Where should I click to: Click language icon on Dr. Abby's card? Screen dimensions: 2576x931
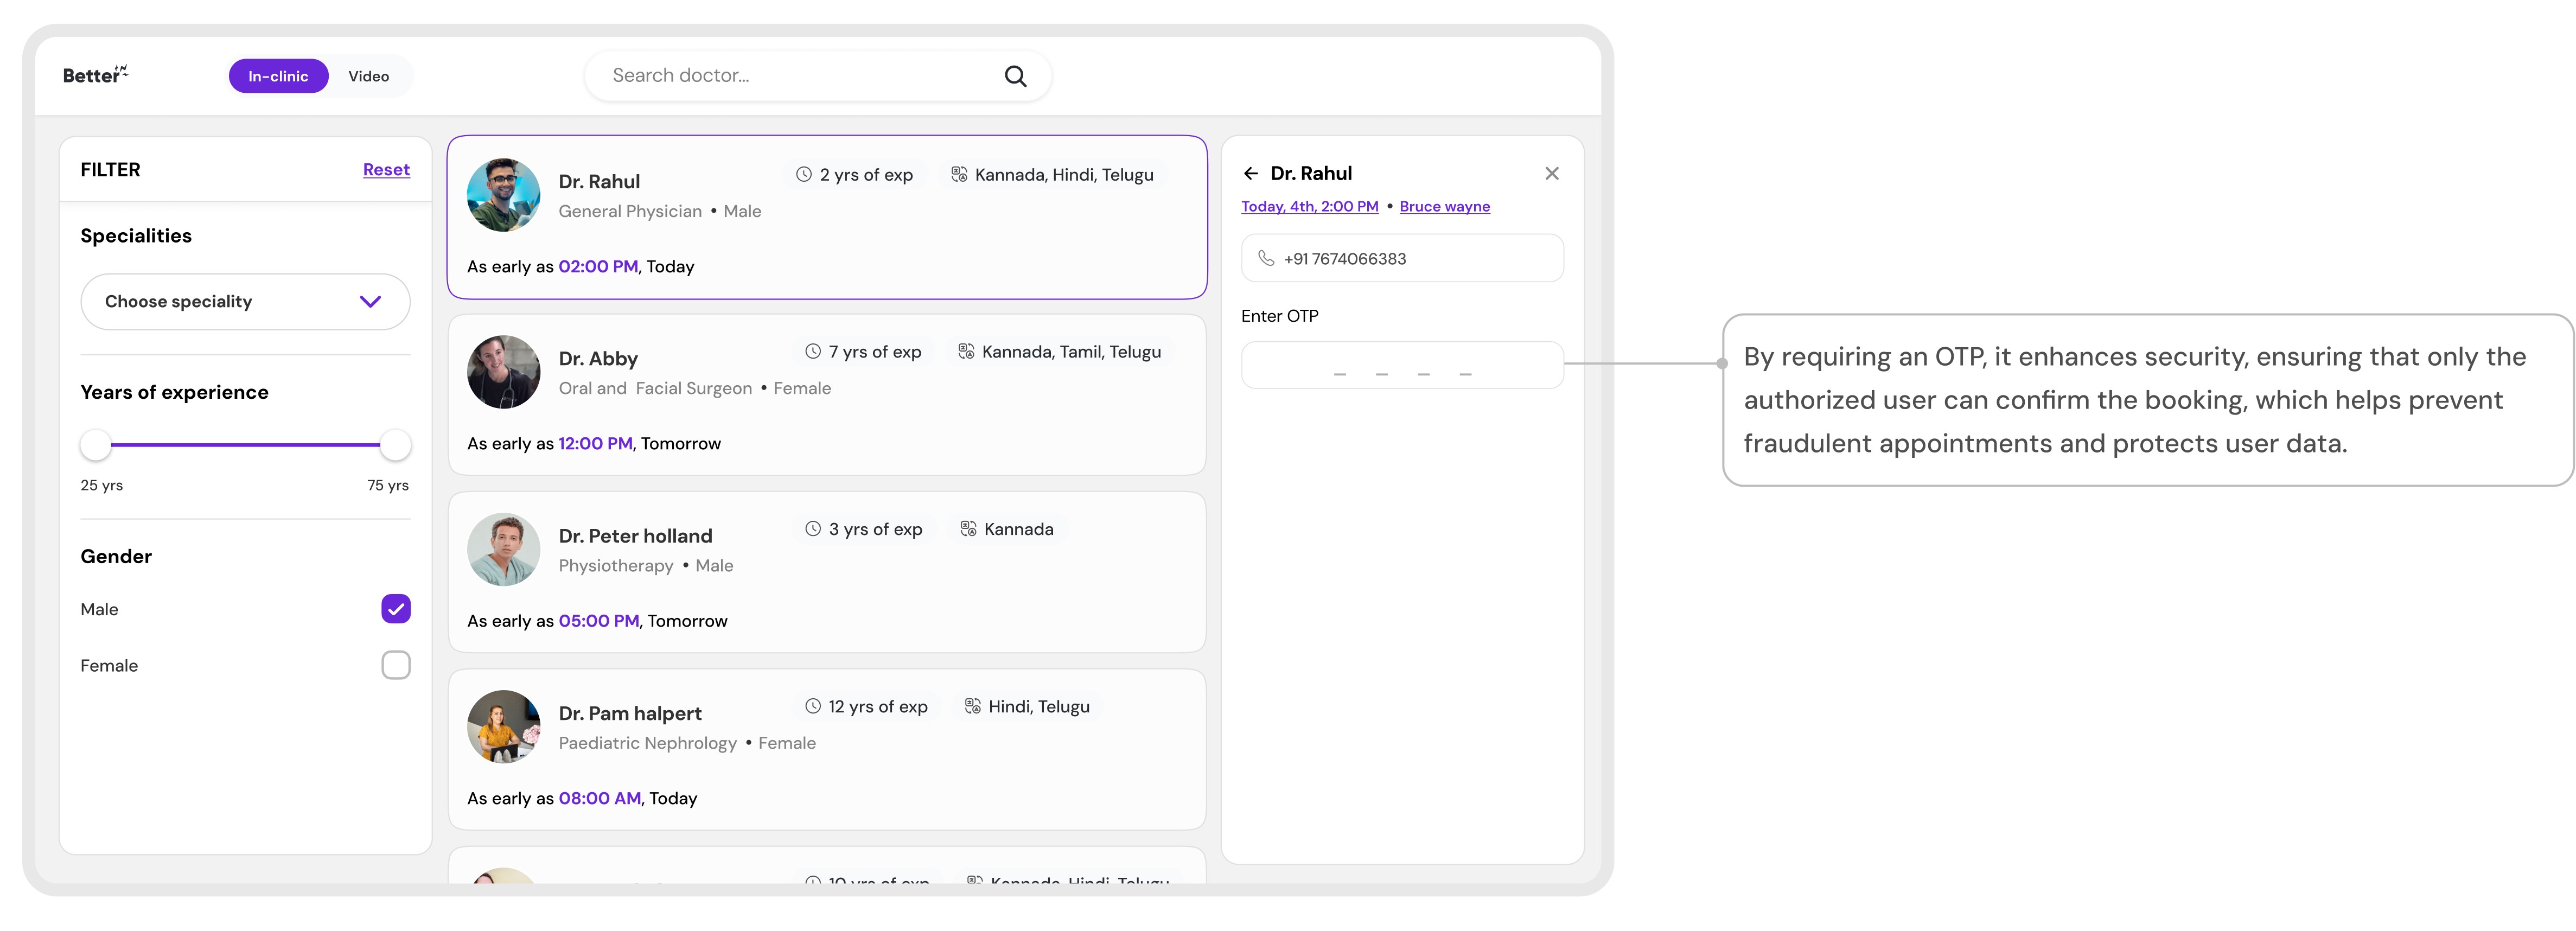[966, 351]
